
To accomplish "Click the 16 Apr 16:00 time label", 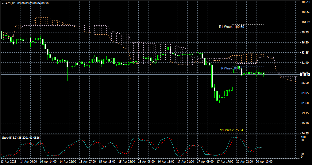I will 166,162.
